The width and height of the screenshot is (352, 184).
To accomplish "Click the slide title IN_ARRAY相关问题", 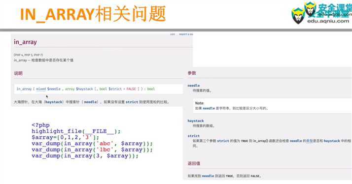I will [x=93, y=14].
